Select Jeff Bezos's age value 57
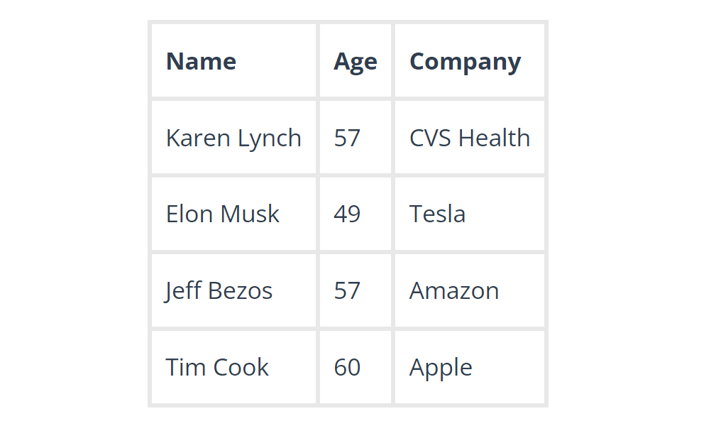Screen dimensions: 711x426 [347, 291]
